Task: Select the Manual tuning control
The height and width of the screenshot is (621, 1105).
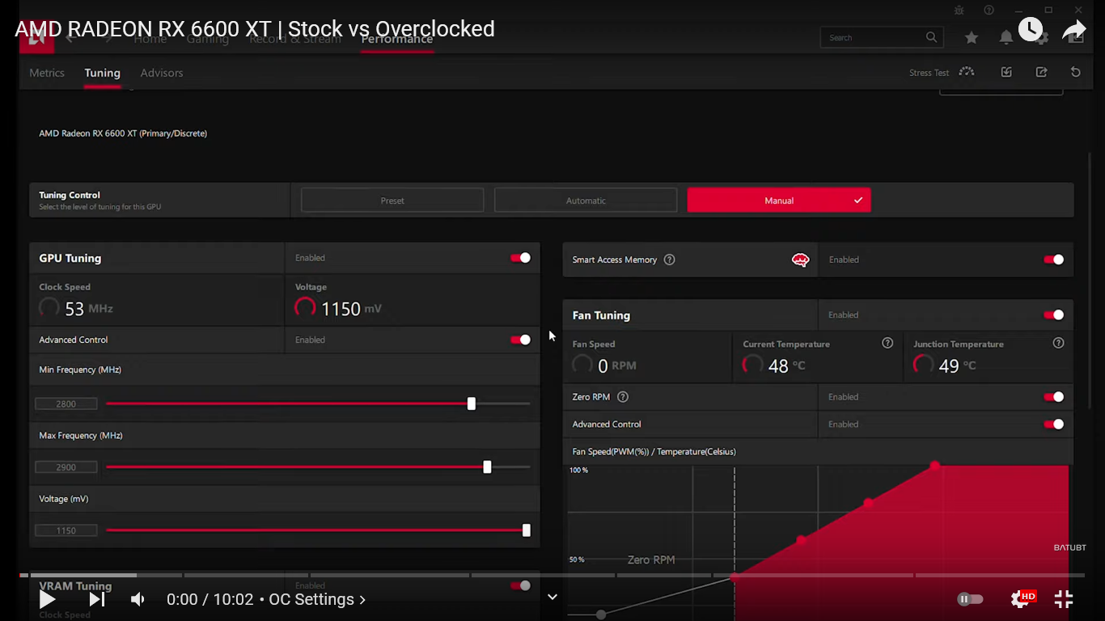Action: click(779, 201)
